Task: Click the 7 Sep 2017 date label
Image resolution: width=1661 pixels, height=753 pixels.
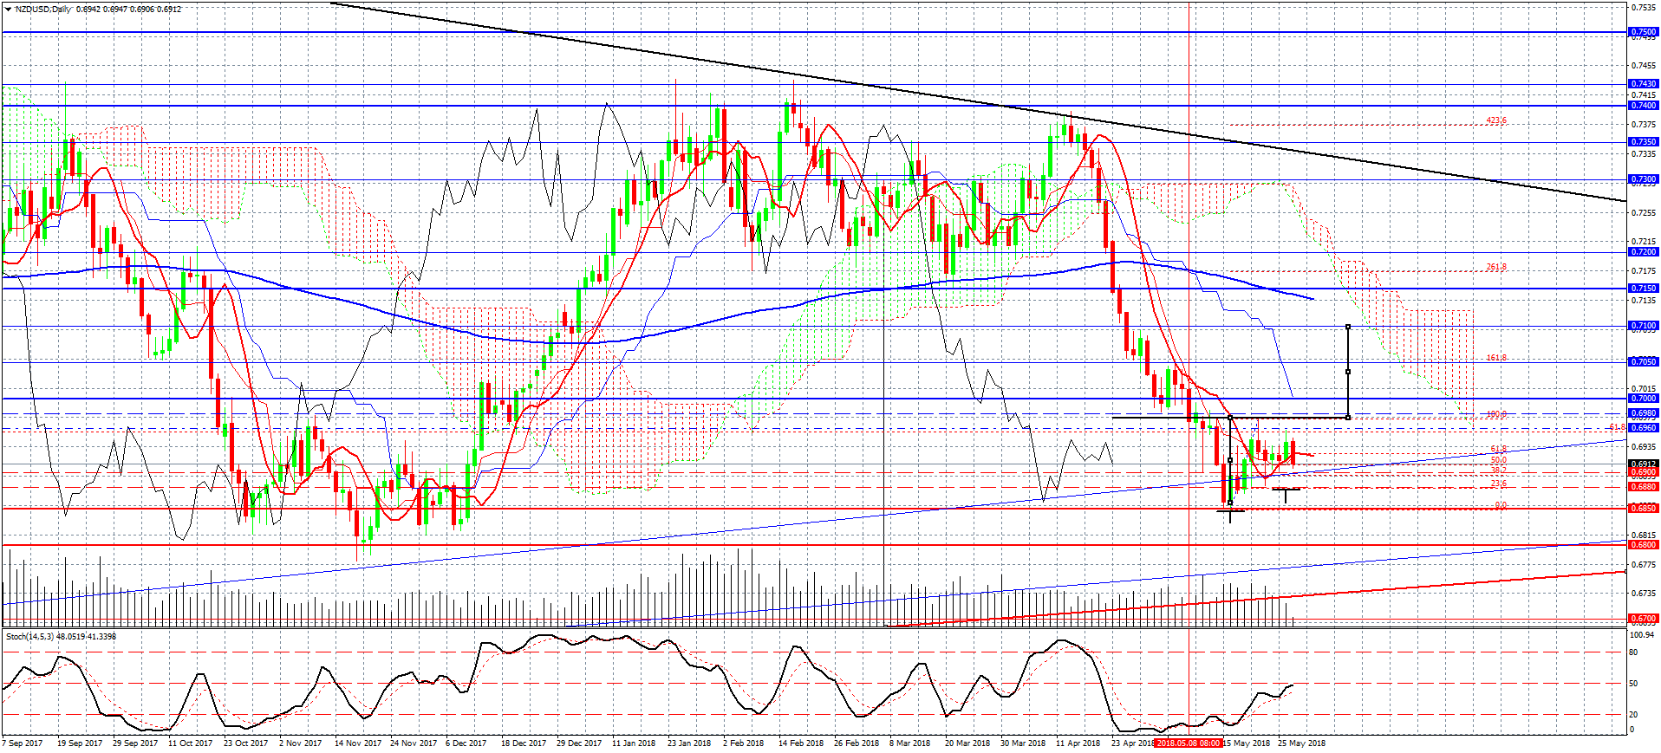Action: [x=23, y=743]
